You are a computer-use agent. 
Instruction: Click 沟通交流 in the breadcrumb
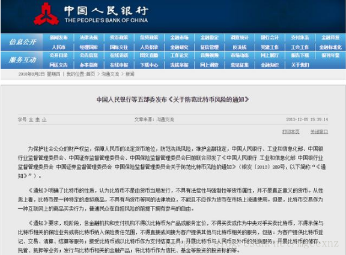110,74
